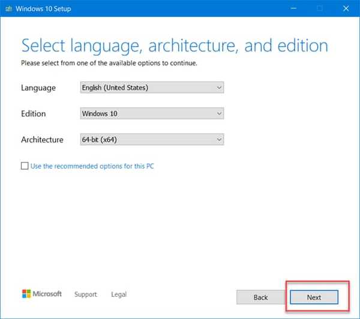
Task: Open the Legal link
Action: click(119, 294)
